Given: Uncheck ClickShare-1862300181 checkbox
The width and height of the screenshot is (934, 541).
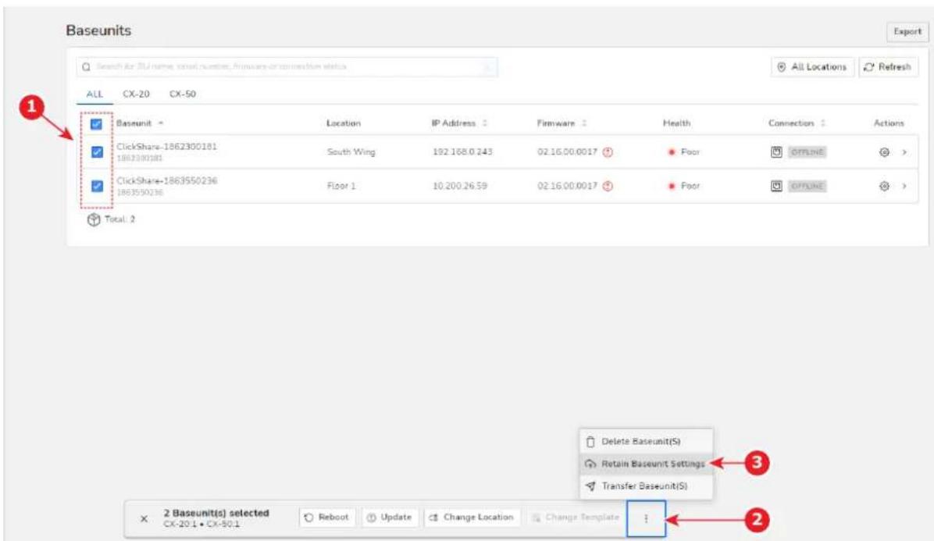Looking at the screenshot, I should [x=97, y=152].
